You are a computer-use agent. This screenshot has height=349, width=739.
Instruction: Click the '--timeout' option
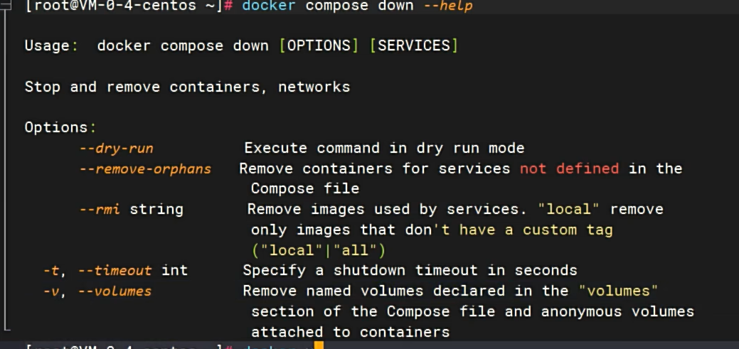point(115,271)
